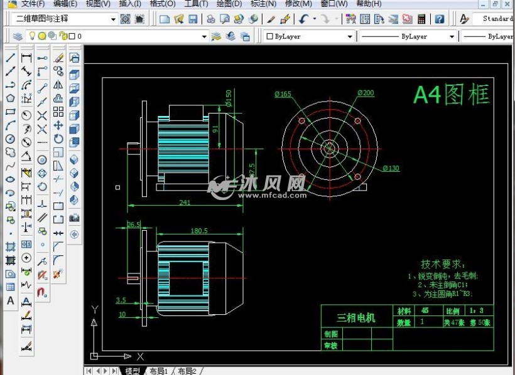Toggle the layer light bulb on/off icon
This screenshot has width=515, height=375.
pyautogui.click(x=33, y=36)
